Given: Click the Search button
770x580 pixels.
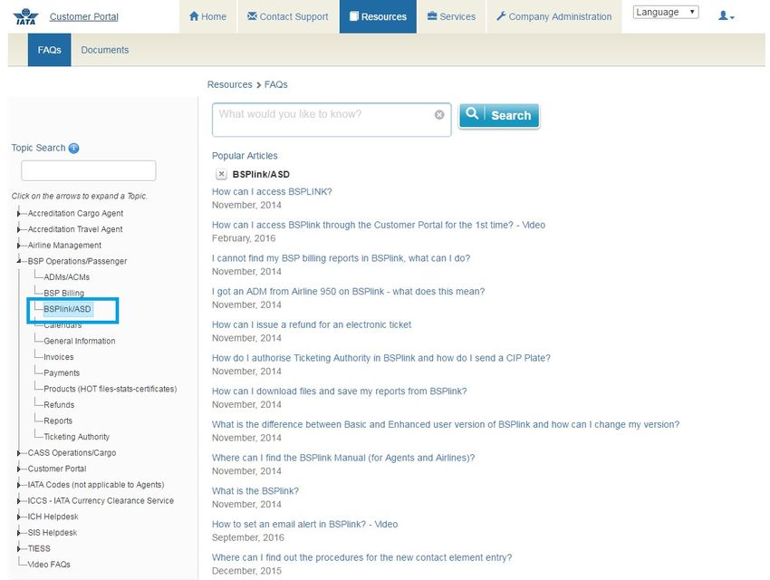Looking at the screenshot, I should [x=499, y=115].
